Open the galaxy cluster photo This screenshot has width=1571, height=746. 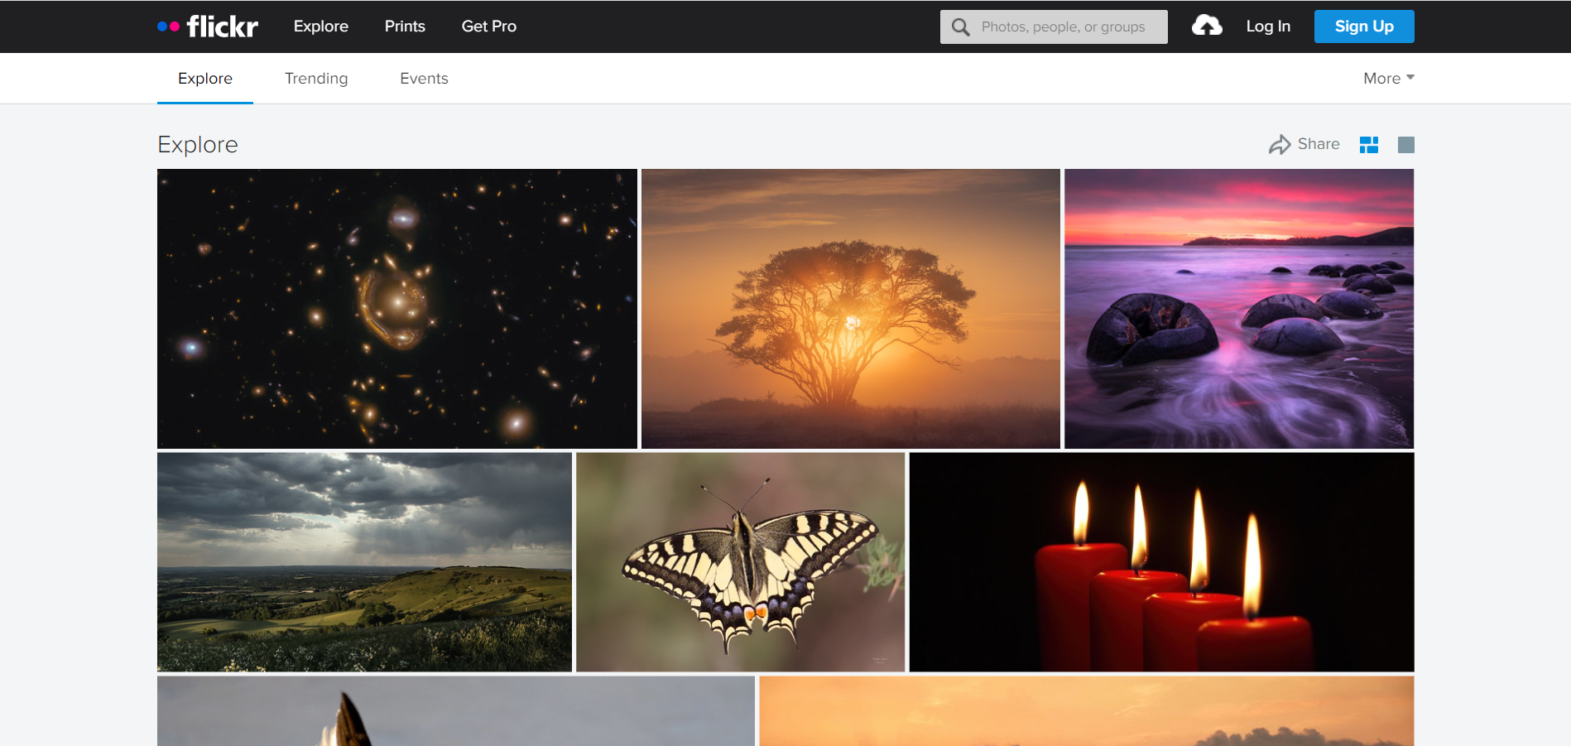click(x=397, y=309)
